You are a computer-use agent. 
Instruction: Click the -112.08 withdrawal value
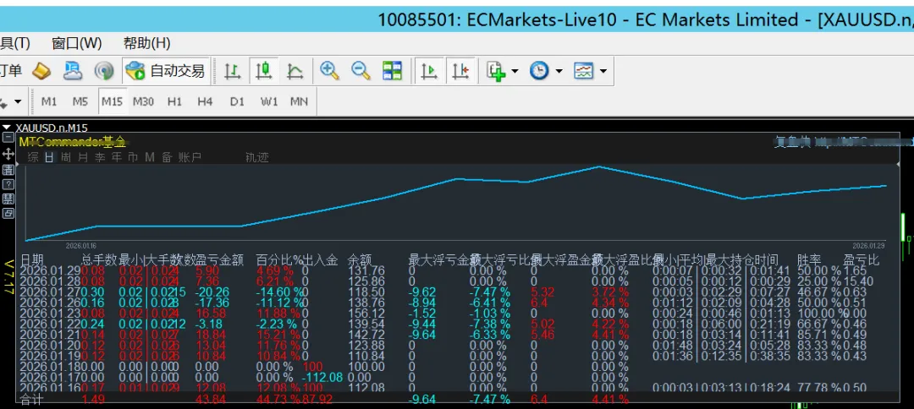[x=322, y=377]
